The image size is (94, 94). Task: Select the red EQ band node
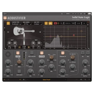74,35
